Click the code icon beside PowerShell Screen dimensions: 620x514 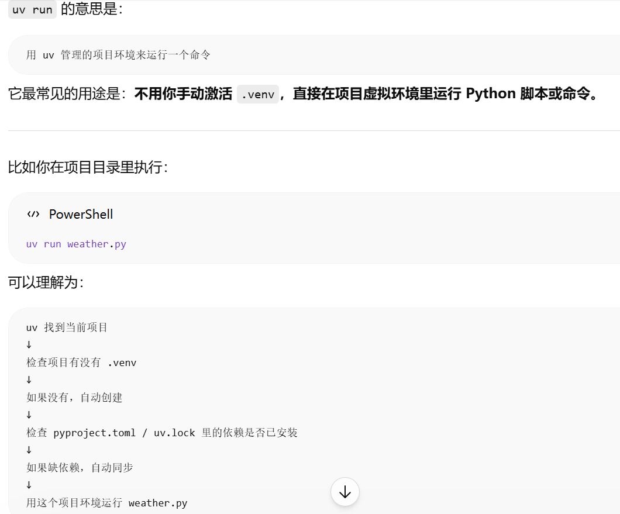[33, 214]
